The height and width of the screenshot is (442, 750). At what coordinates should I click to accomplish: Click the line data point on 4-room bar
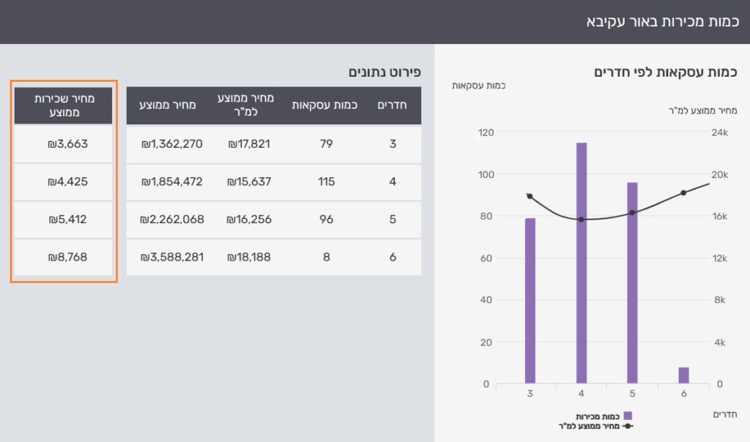(x=582, y=220)
